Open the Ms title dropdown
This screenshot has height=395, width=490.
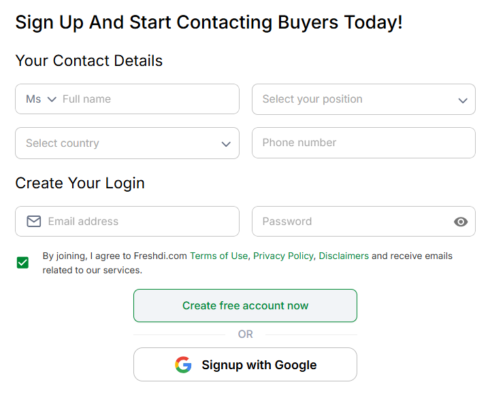[x=41, y=99]
